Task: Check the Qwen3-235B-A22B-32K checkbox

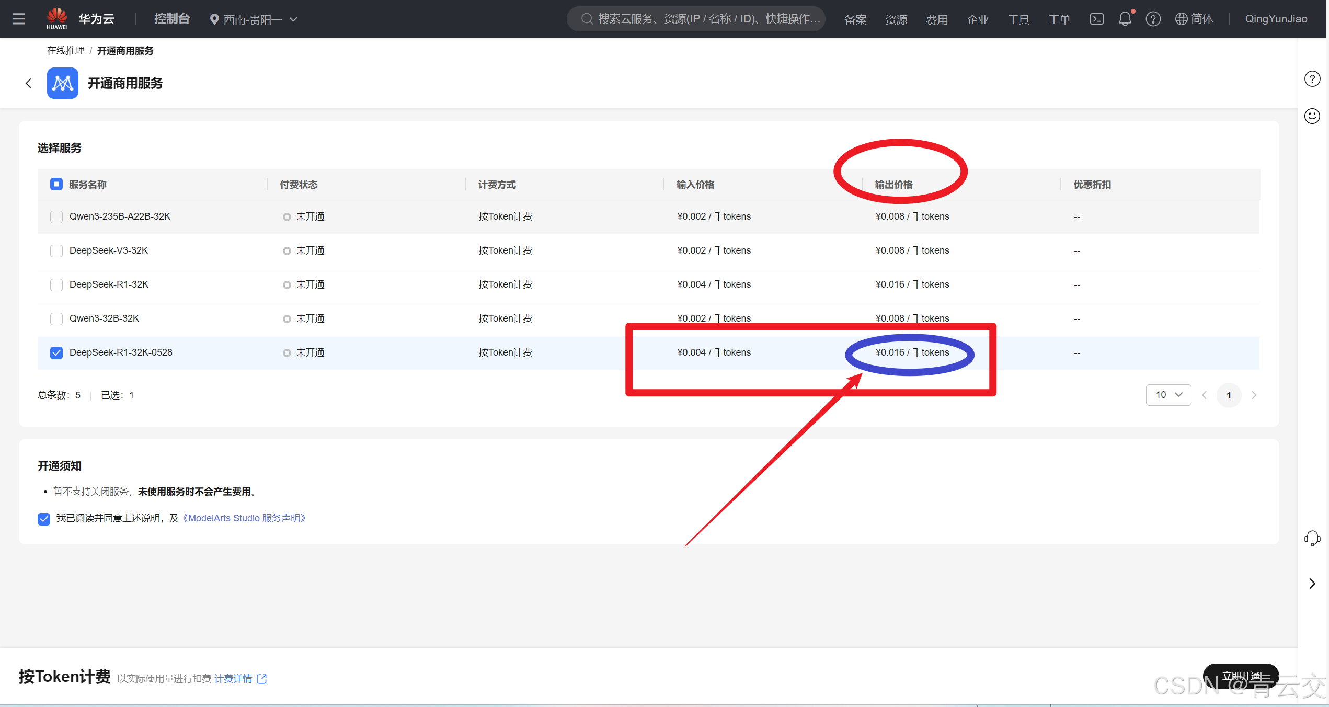Action: (56, 216)
